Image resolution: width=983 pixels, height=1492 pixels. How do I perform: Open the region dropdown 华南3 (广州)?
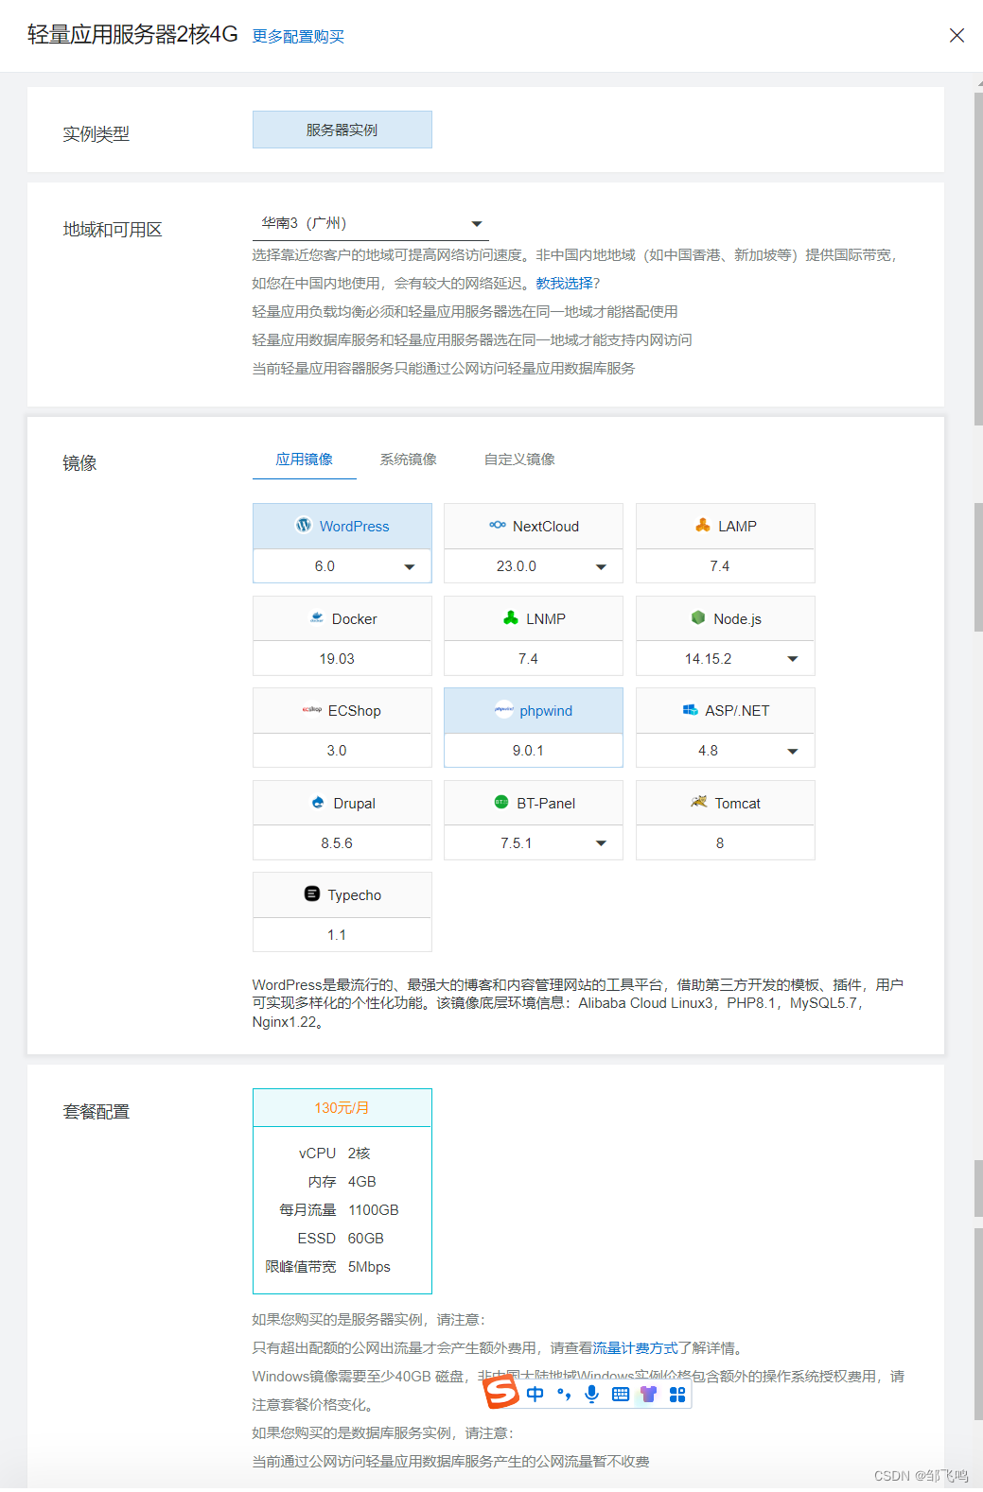371,223
